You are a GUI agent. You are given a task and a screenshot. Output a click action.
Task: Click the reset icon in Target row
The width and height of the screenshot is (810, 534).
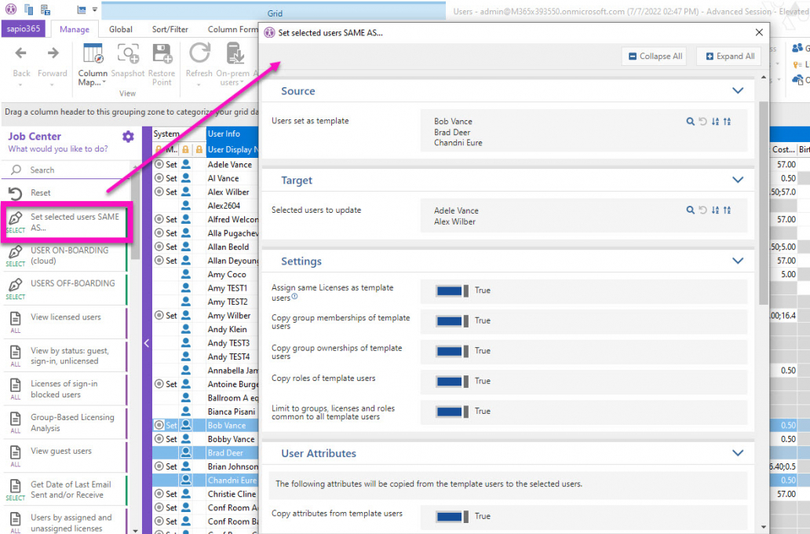coord(702,210)
